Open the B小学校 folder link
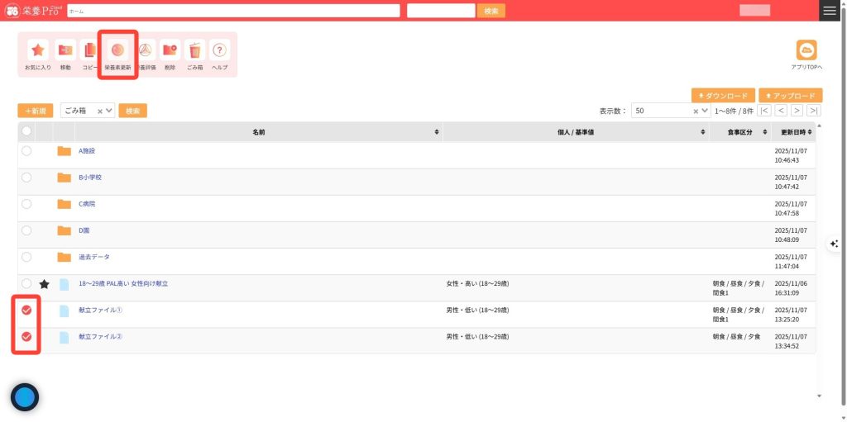847x422 pixels. pos(90,178)
